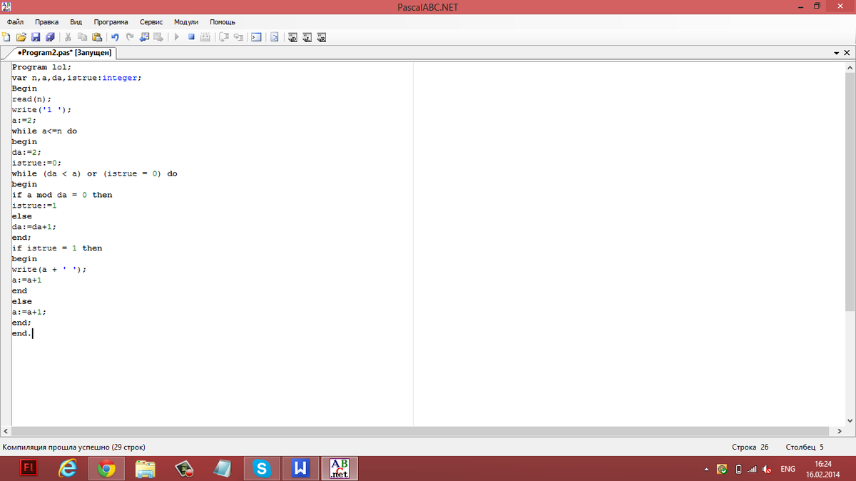Open the Модули menu

click(186, 22)
